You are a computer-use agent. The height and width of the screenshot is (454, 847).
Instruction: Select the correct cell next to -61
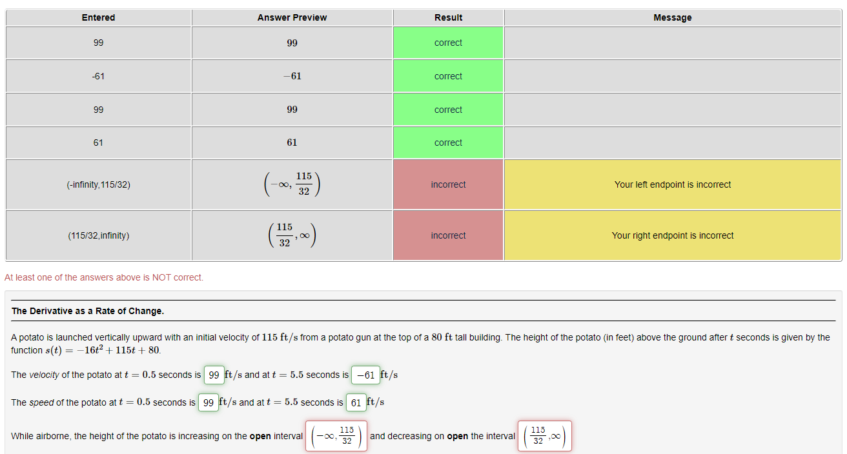point(448,75)
